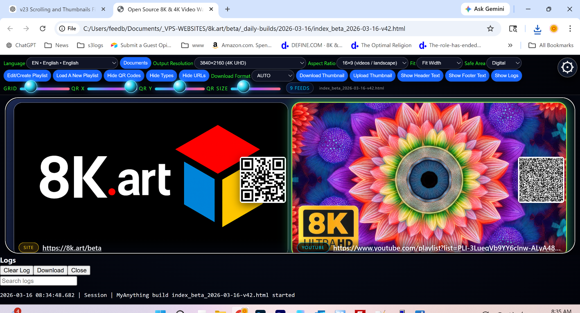Toggle Hide Types
This screenshot has height=313, width=580.
click(x=161, y=76)
